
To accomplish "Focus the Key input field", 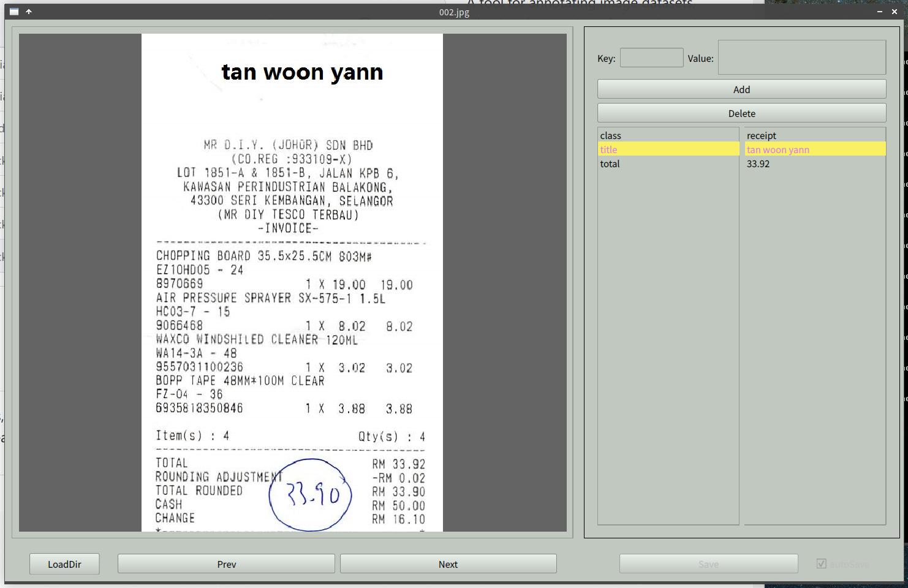I will click(651, 58).
